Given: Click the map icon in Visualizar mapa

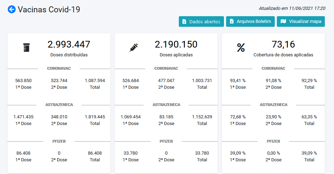Looking at the screenshot, I should (x=283, y=21).
